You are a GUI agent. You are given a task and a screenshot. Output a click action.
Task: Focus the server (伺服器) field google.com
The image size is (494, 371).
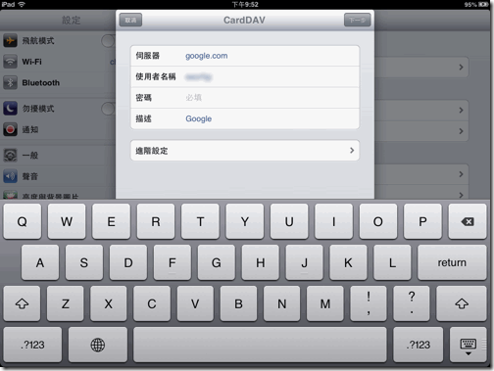click(x=245, y=56)
